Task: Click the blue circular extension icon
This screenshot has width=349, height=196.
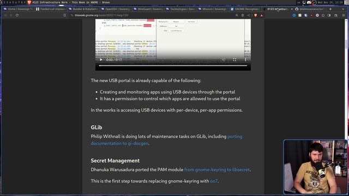Action: (294, 15)
